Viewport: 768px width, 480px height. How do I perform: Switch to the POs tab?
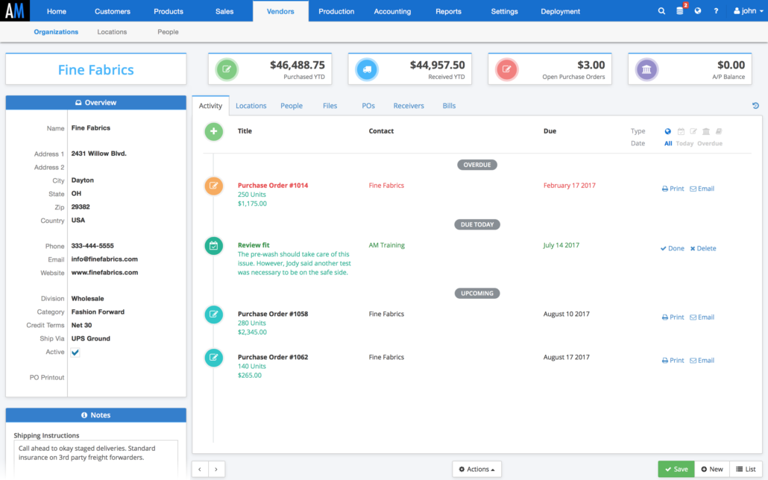pos(368,106)
